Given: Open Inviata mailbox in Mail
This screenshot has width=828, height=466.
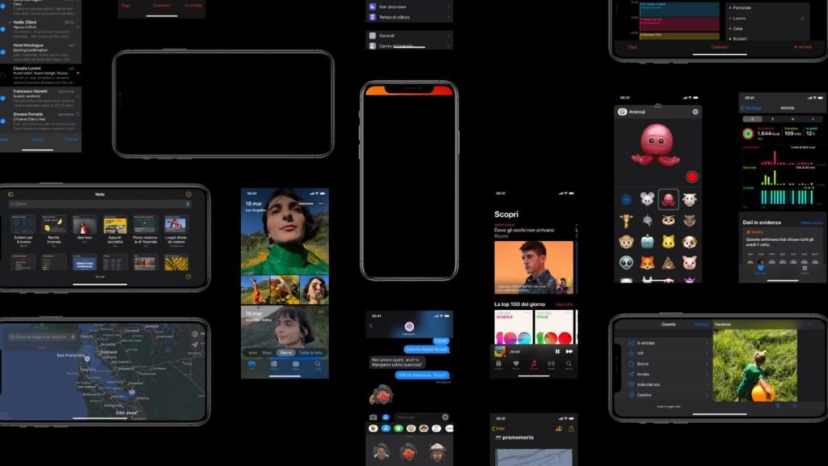Looking at the screenshot, I should 668,374.
